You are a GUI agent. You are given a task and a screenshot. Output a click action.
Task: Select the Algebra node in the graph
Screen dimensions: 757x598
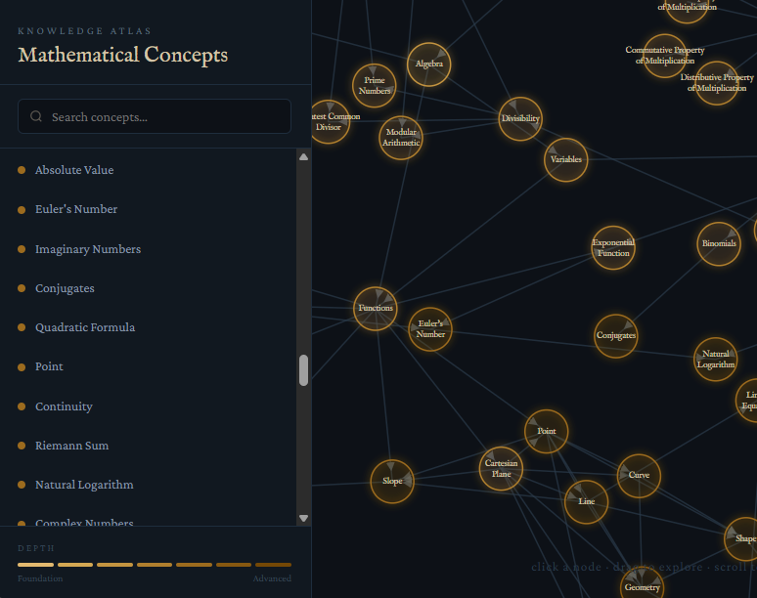(x=428, y=64)
